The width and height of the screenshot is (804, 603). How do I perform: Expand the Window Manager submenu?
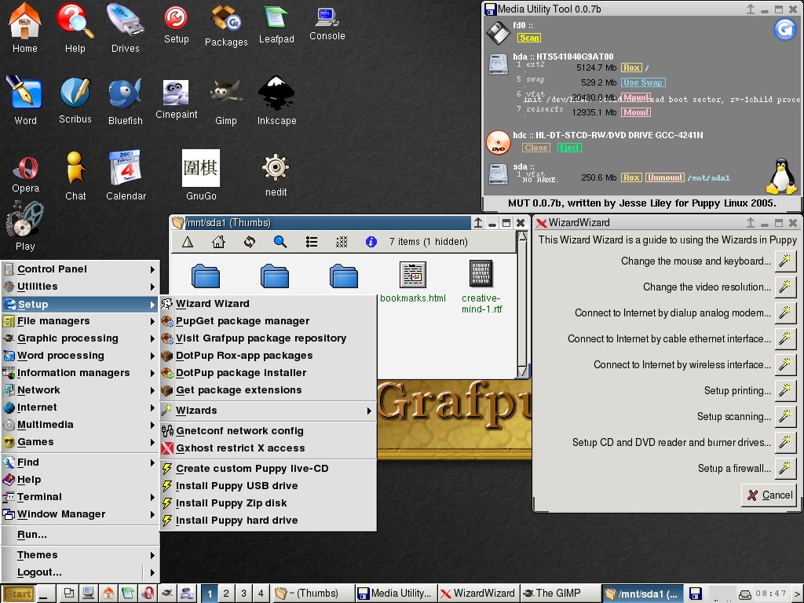coord(81,514)
